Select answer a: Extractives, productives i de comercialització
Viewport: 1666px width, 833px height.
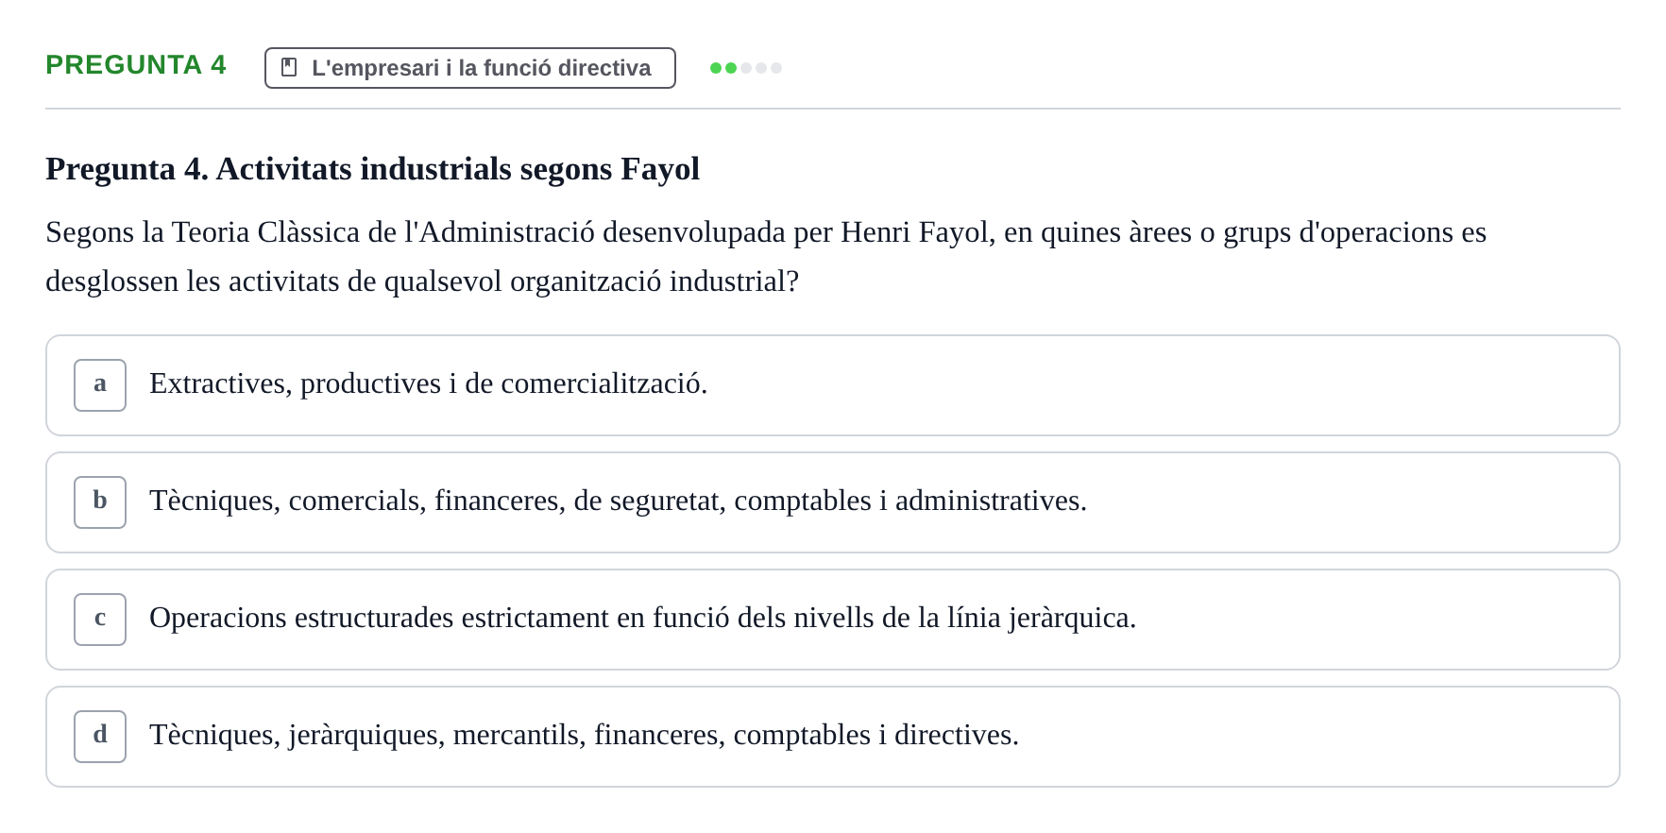click(x=833, y=385)
